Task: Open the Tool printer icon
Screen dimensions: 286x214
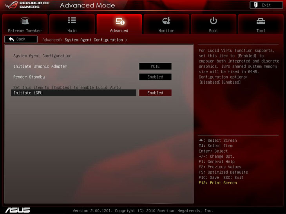Action: pyautogui.click(x=261, y=21)
